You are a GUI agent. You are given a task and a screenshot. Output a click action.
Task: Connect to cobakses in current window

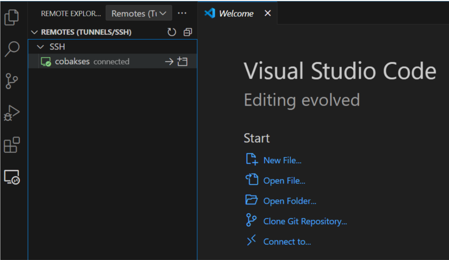point(169,62)
